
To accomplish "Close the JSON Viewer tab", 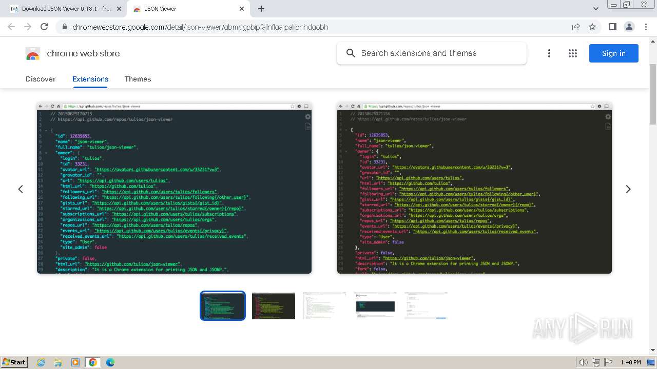I will click(242, 9).
